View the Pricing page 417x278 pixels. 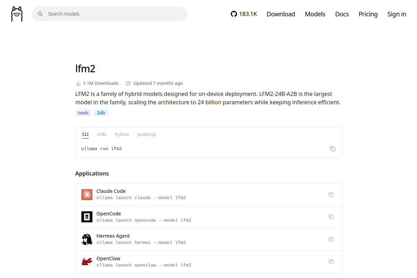(x=368, y=14)
